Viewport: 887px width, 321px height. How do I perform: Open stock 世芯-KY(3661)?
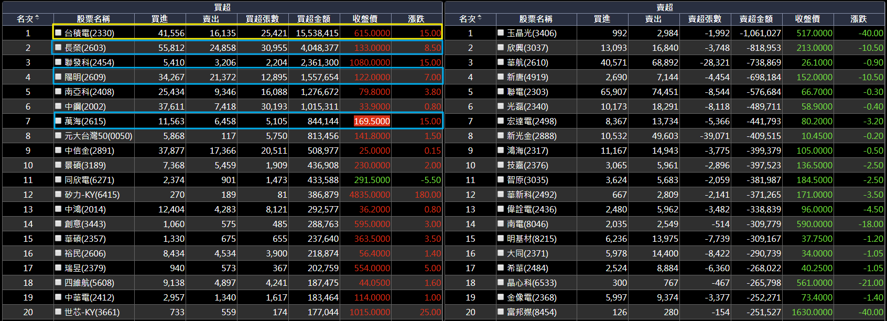(x=92, y=312)
